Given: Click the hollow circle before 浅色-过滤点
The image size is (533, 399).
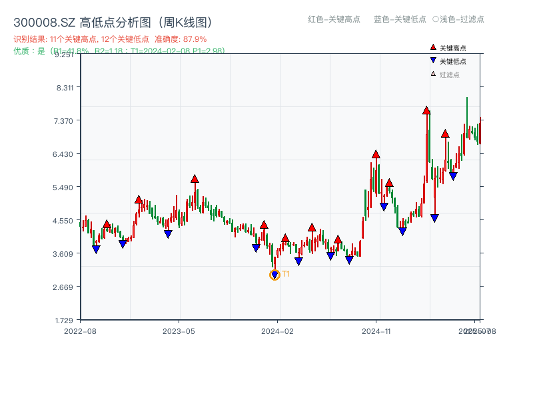Looking at the screenshot, I should (x=436, y=19).
